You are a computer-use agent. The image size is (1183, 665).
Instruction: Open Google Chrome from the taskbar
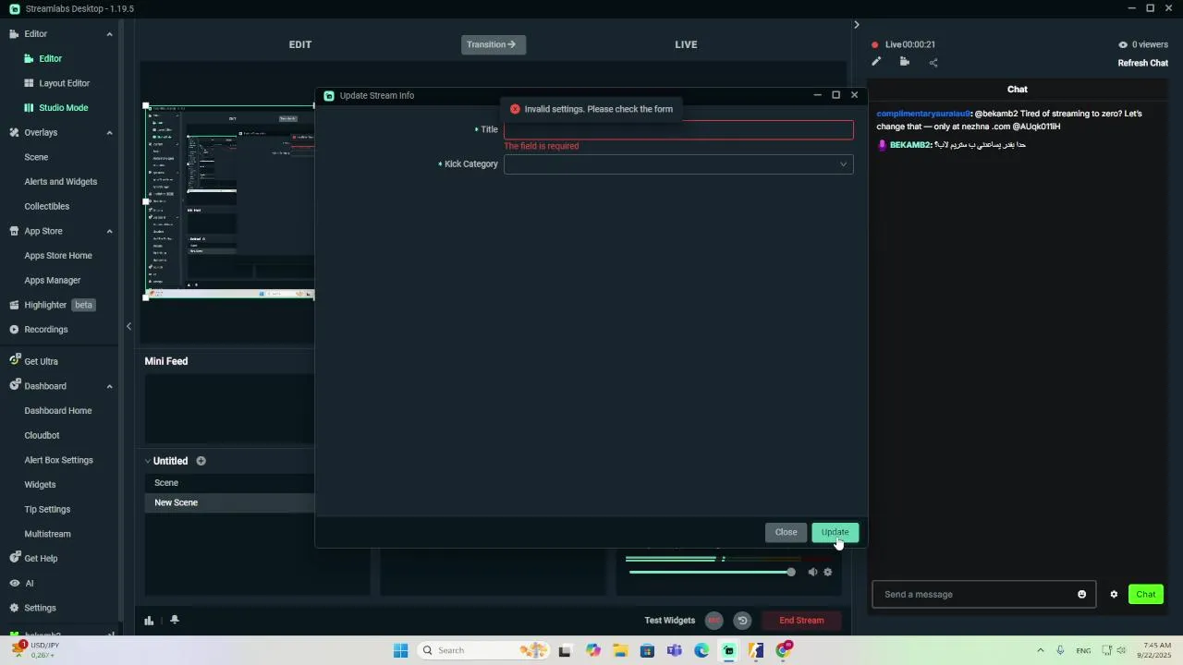click(783, 650)
